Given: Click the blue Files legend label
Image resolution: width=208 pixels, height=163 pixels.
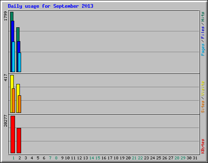Looking at the screenshot, I should [x=203, y=32].
